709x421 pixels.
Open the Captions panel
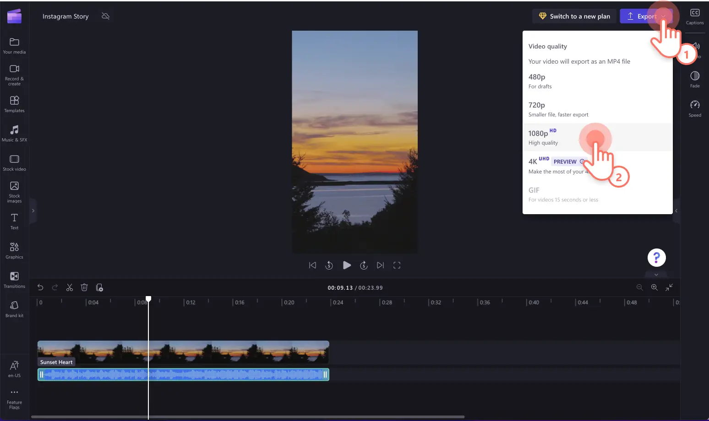coord(694,16)
